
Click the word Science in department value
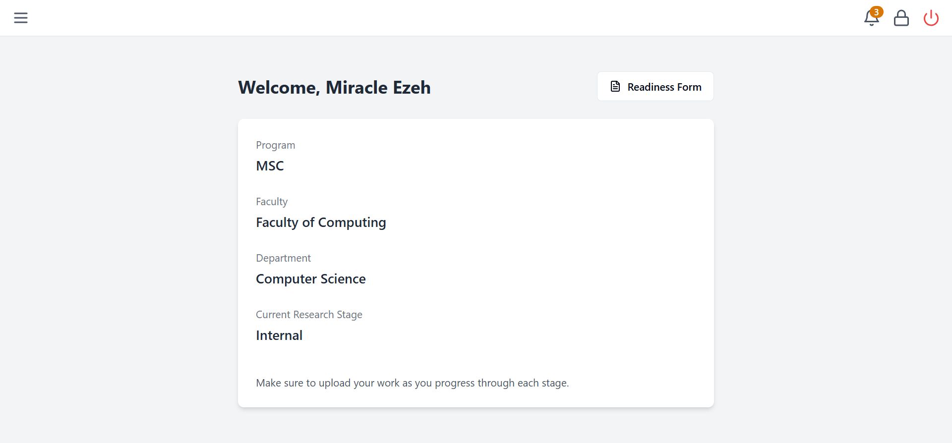(343, 279)
